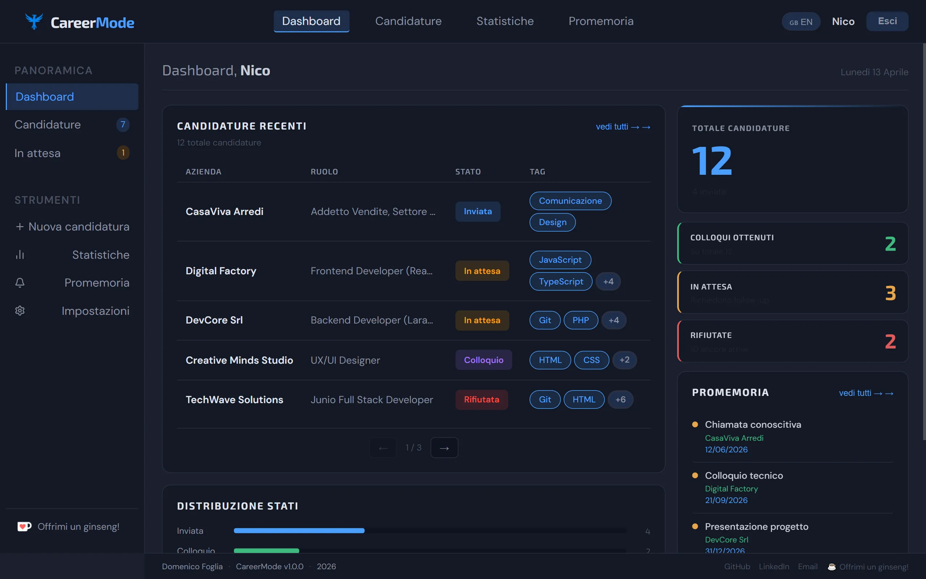Viewport: 926px width, 579px height.
Task: Click the CareerMode phoenix logo
Action: [x=34, y=21]
